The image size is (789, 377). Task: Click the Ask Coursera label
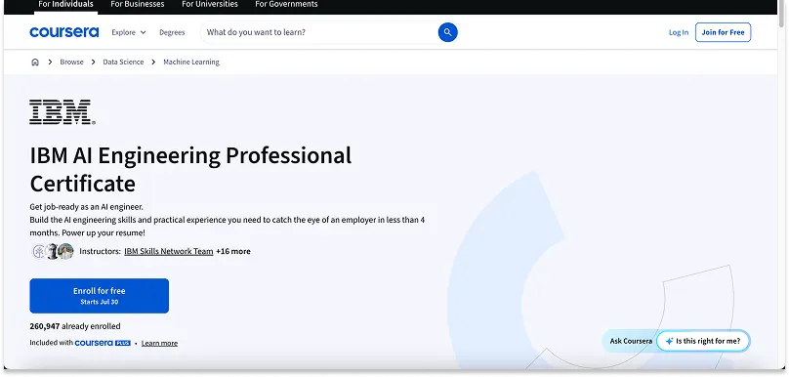[x=631, y=341]
